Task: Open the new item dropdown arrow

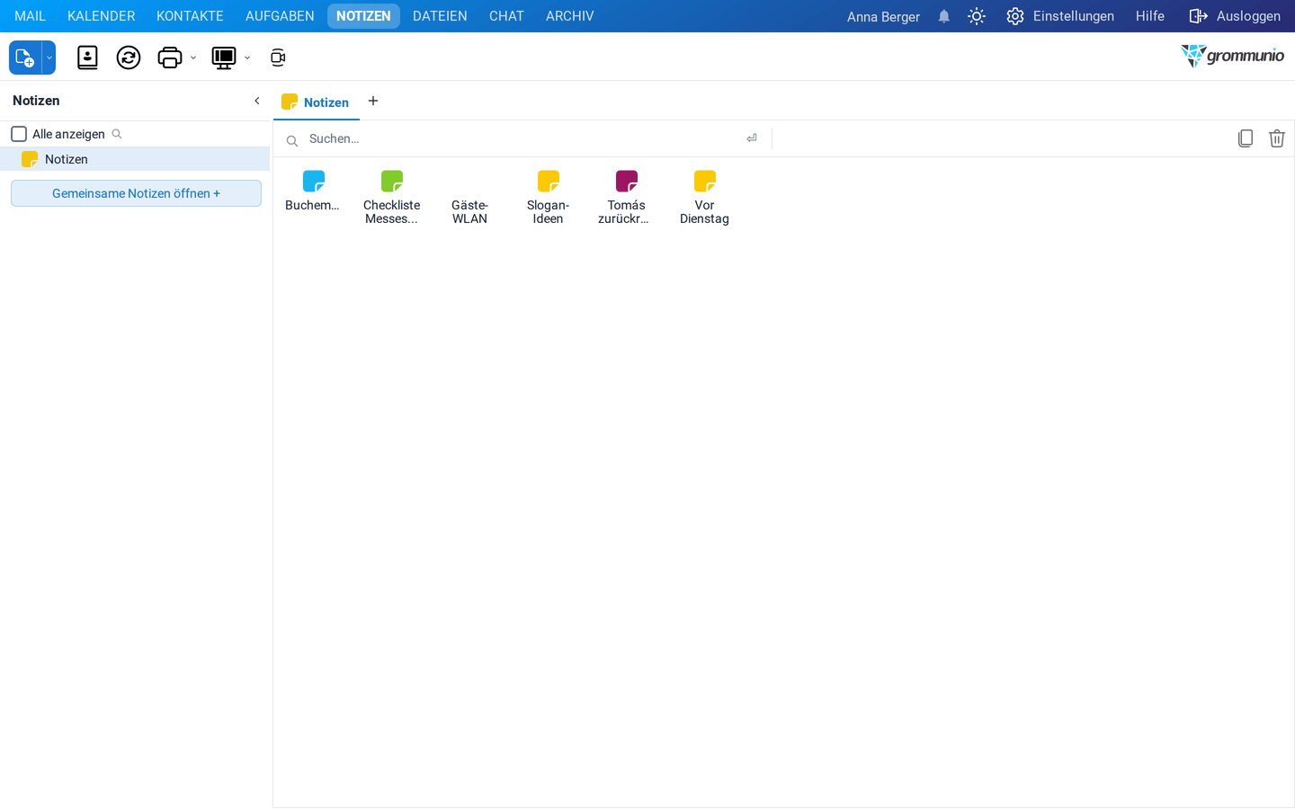Action: (x=49, y=58)
